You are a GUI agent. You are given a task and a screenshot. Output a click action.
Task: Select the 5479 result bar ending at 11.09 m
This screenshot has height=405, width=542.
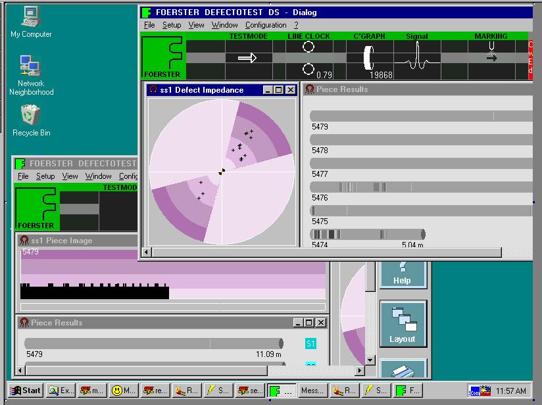(154, 343)
